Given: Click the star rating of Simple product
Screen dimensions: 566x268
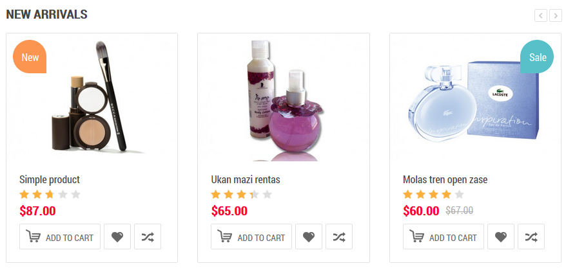Looking at the screenshot, I should 50,195.
